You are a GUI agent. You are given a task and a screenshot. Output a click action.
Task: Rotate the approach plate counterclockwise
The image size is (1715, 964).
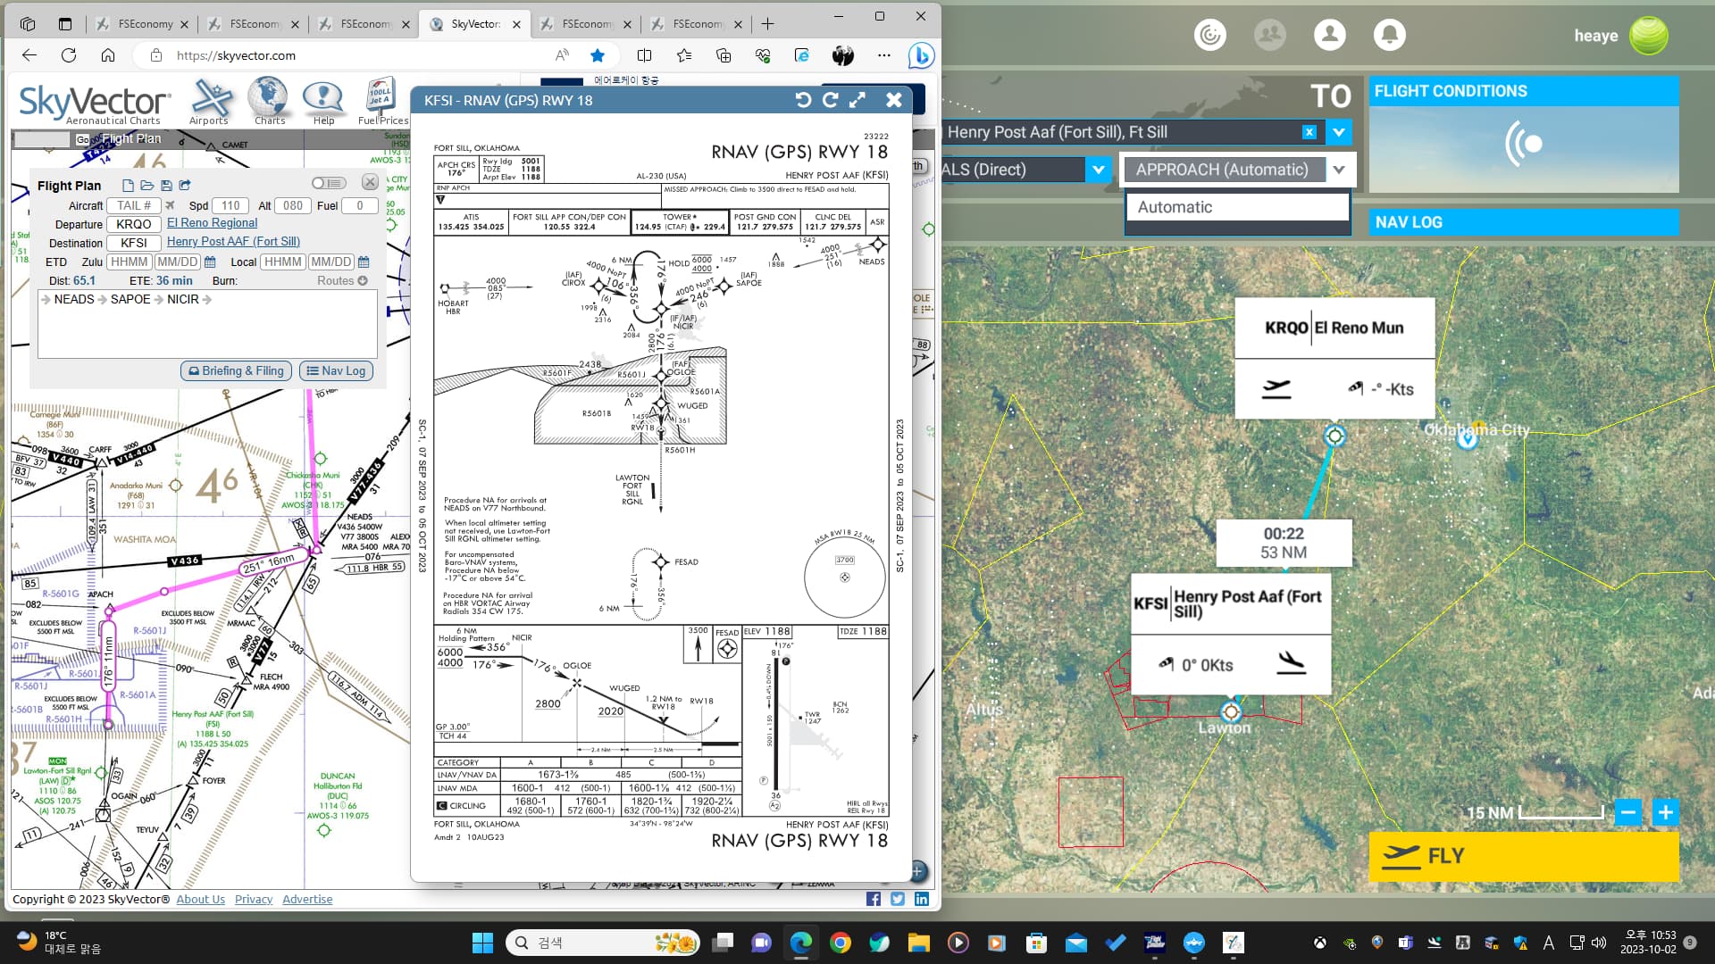[803, 100]
